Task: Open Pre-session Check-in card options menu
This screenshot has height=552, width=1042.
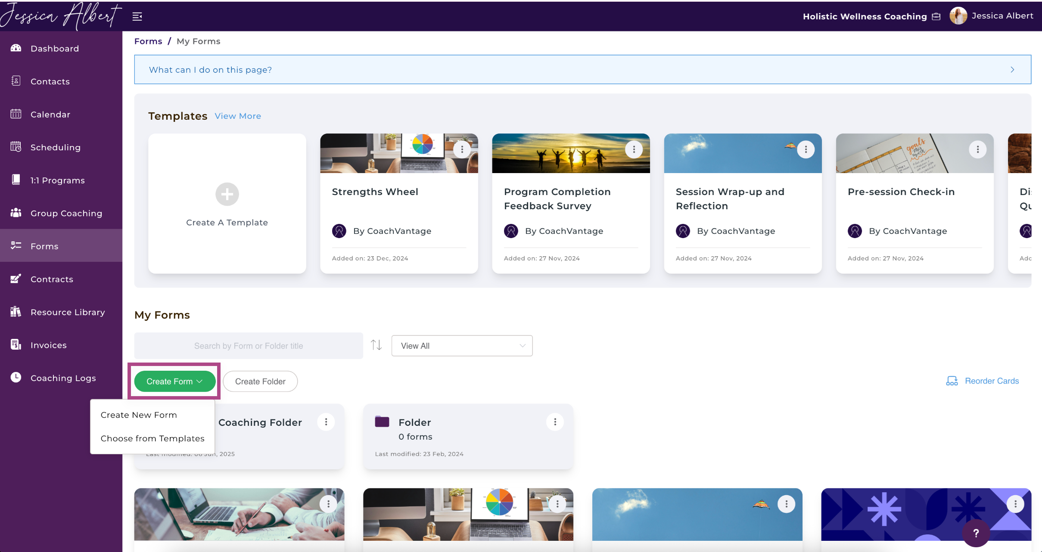Action: [x=977, y=149]
